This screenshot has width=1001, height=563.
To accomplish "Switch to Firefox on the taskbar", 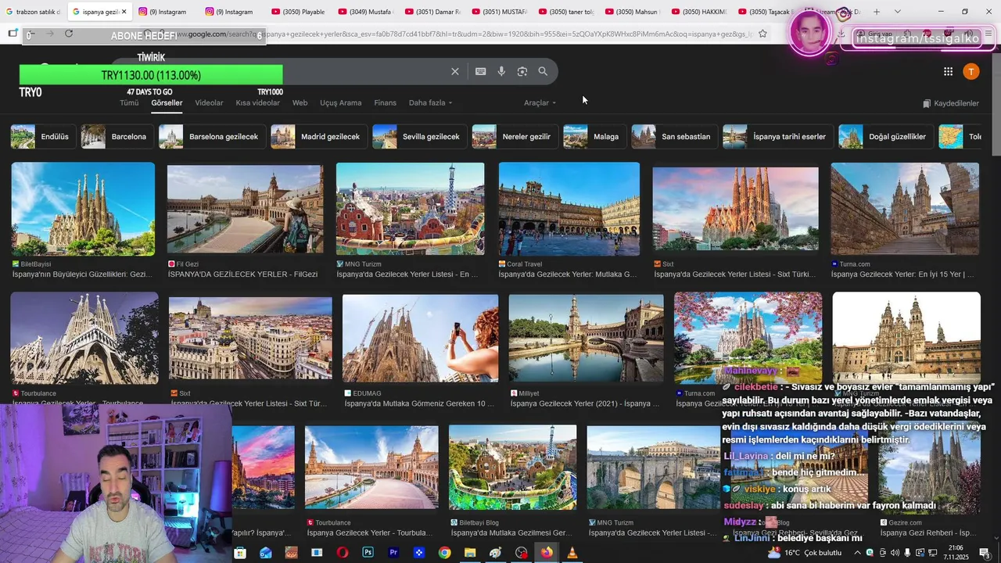I will tap(547, 553).
